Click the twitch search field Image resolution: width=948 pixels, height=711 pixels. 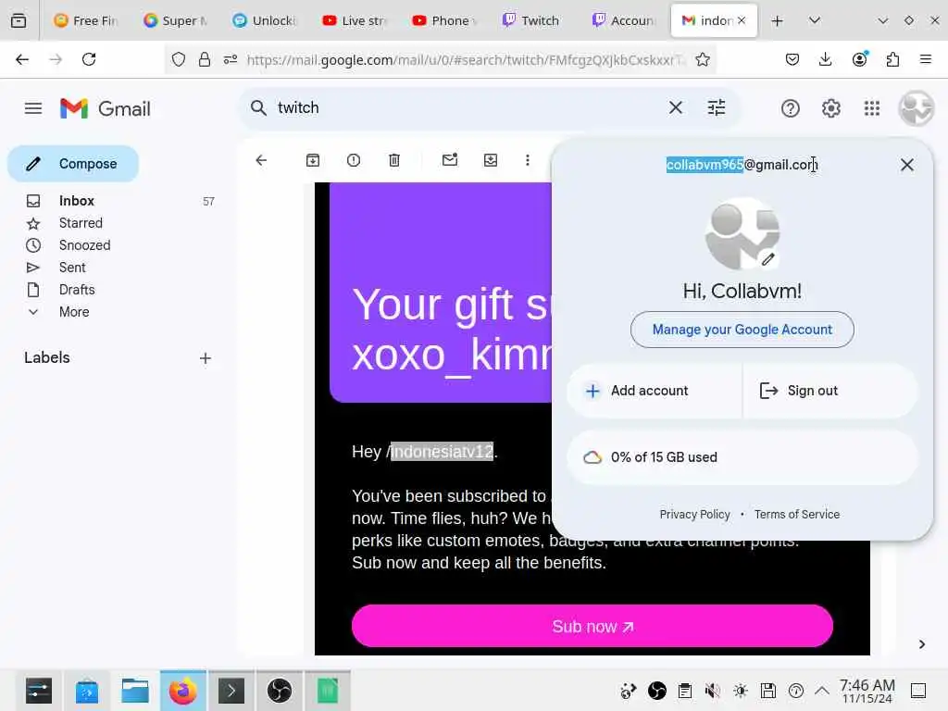tap(466, 107)
